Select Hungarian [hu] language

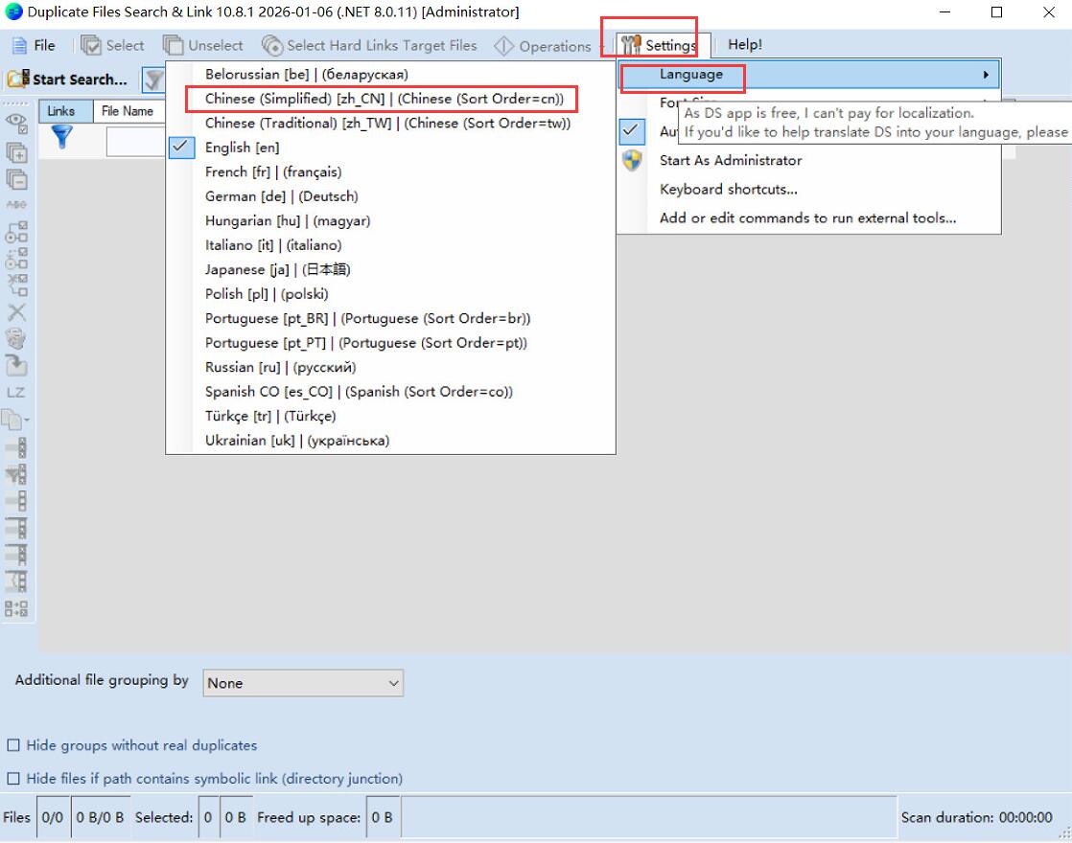tap(390, 221)
